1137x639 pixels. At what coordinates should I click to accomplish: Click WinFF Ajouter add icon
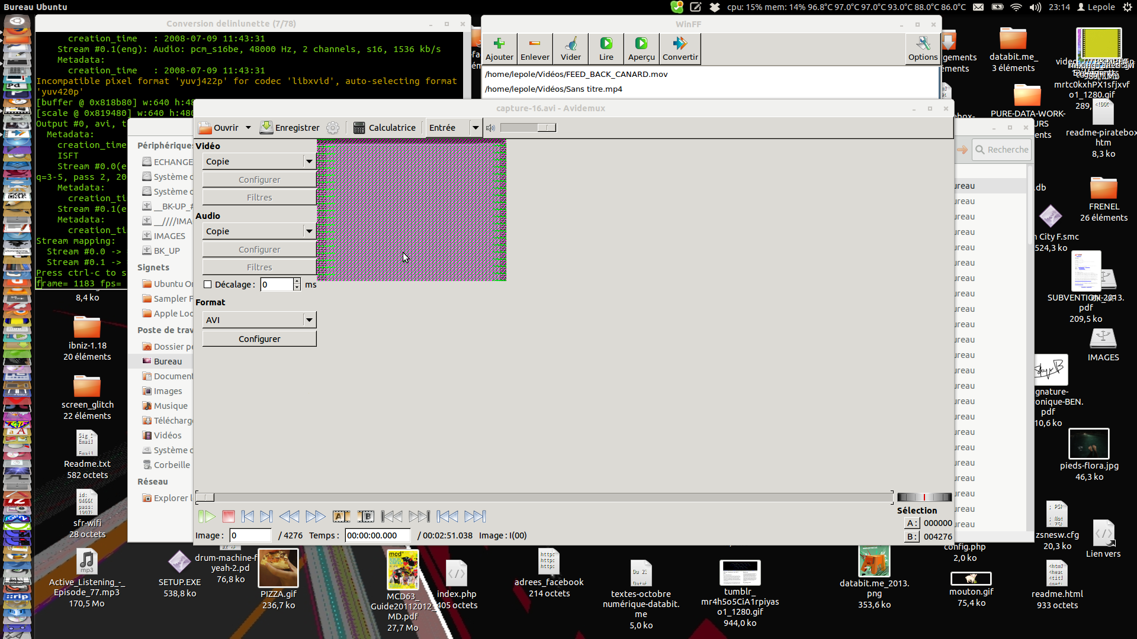coord(499,48)
